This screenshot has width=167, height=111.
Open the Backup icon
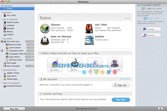click(5, 31)
